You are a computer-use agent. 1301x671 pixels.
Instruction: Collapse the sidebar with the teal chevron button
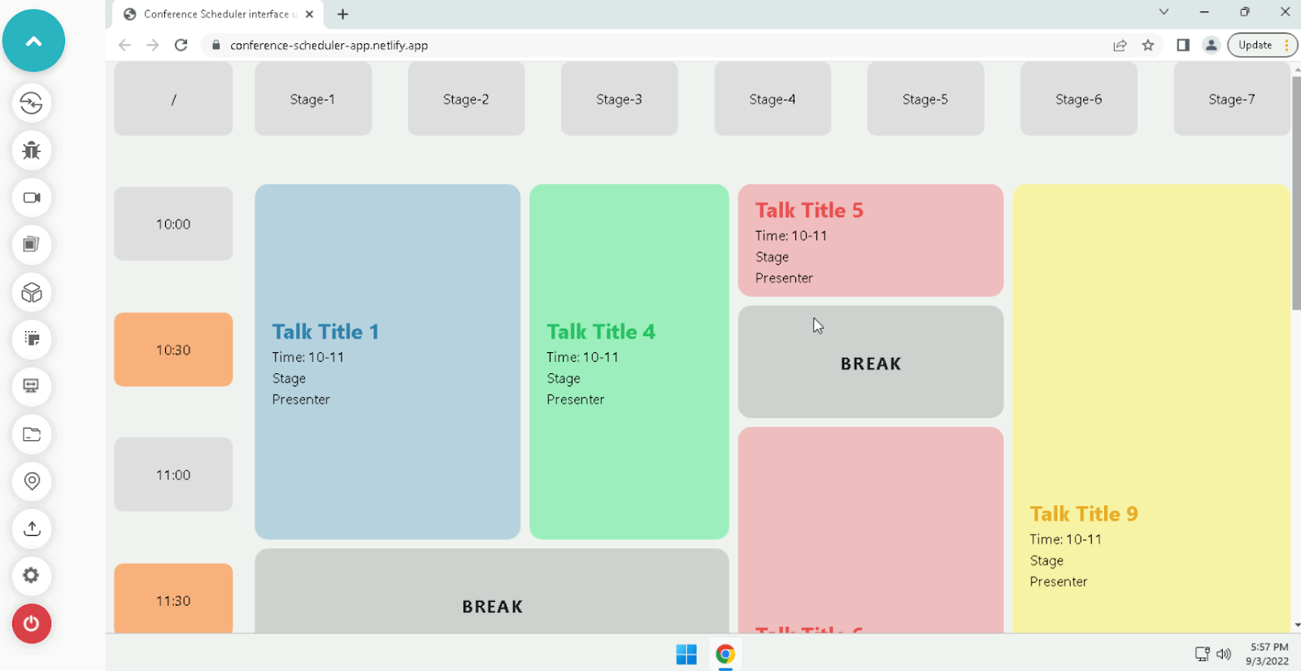pyautogui.click(x=33, y=41)
